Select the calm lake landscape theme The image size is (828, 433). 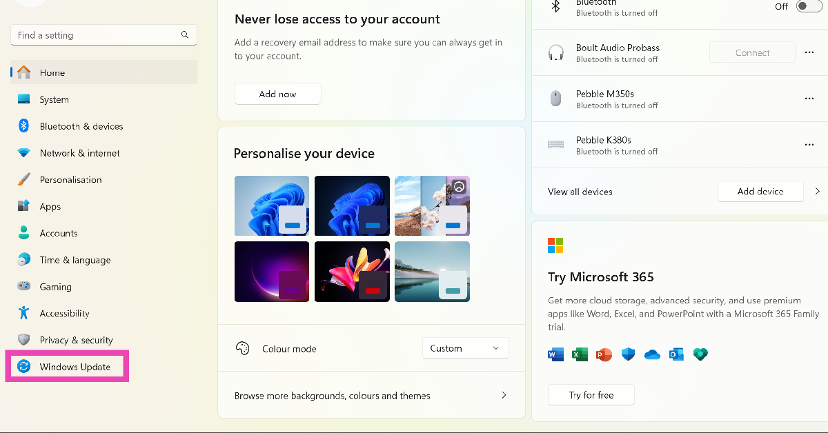[x=432, y=271]
